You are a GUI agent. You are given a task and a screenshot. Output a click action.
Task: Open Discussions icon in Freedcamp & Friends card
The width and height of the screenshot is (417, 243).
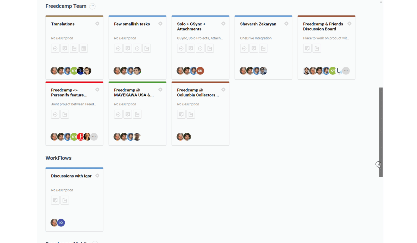pos(307,48)
